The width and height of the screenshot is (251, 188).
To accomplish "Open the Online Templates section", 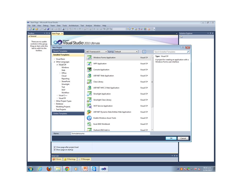I will click(x=68, y=114).
